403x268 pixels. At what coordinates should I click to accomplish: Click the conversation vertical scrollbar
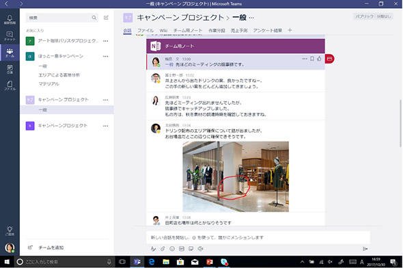coord(400,124)
